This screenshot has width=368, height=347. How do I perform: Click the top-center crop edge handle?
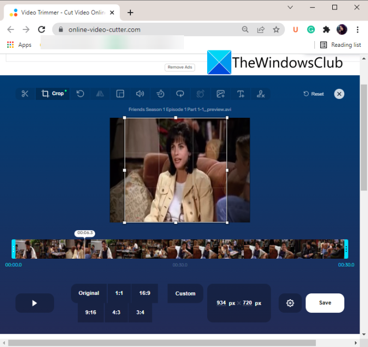176,118
